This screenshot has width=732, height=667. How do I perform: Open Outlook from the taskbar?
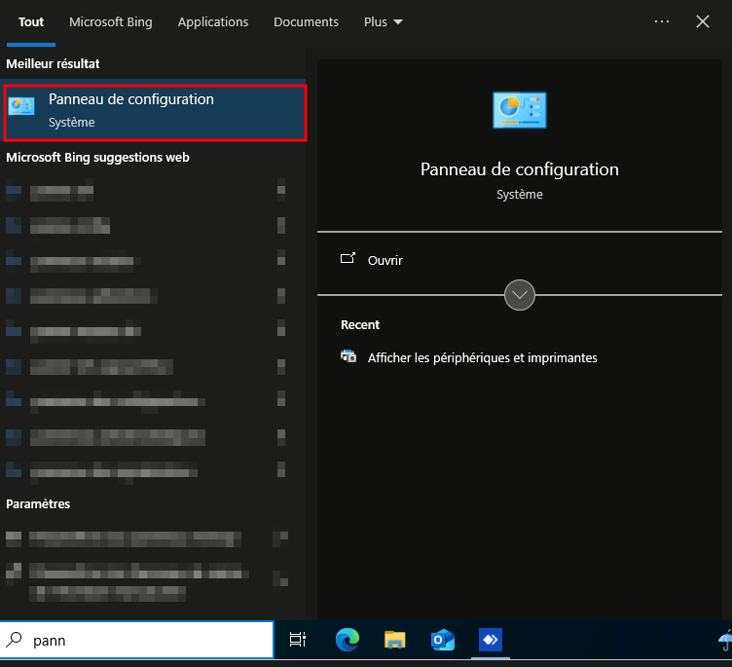(442, 640)
